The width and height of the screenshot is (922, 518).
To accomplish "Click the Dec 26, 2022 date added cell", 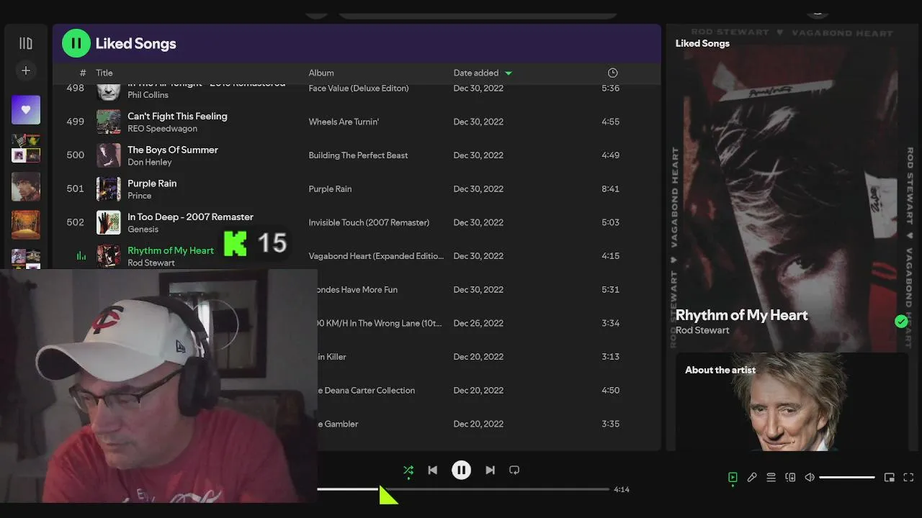I will click(478, 323).
